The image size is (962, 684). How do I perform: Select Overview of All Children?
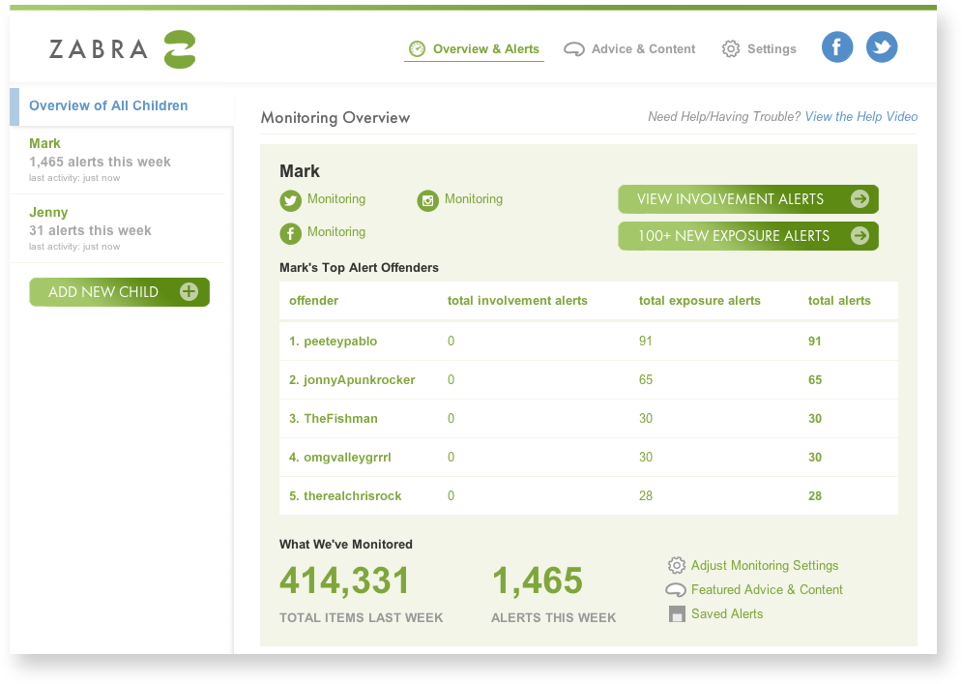(122, 106)
